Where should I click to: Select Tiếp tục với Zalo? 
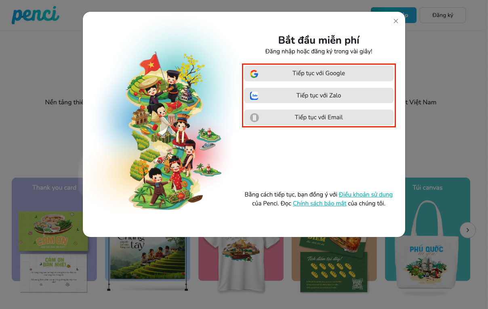(319, 95)
